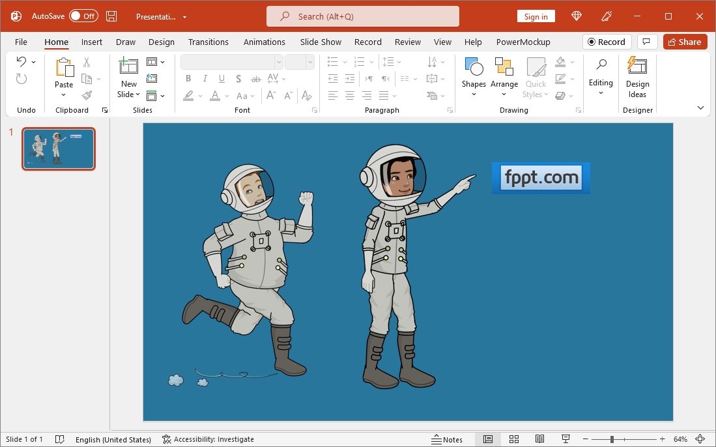The width and height of the screenshot is (716, 447).
Task: Open the Editing dropdown
Action: (601, 77)
